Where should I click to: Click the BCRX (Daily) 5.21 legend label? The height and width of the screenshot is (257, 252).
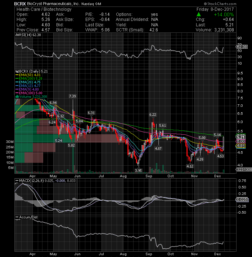(x=33, y=71)
